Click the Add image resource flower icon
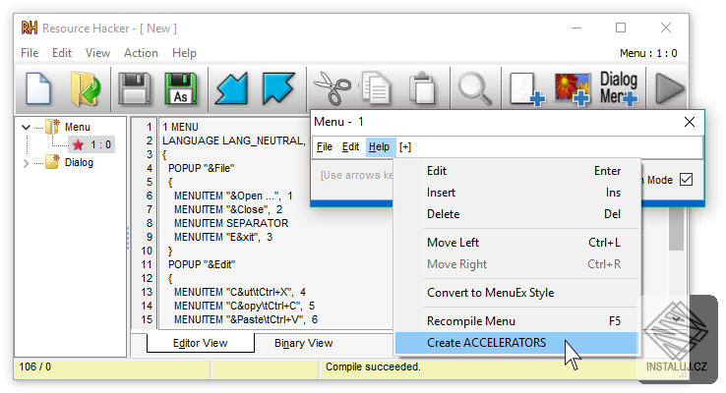The image size is (726, 393). [574, 88]
